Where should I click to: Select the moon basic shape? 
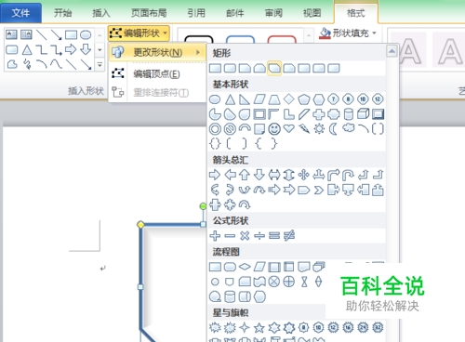pyautogui.click(x=333, y=129)
